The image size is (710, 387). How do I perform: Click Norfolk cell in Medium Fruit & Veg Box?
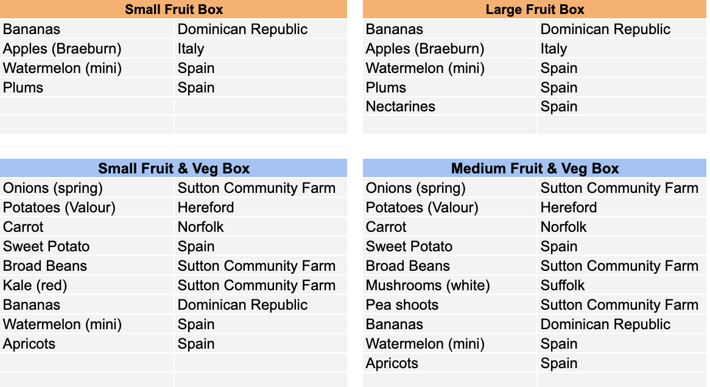(622, 227)
